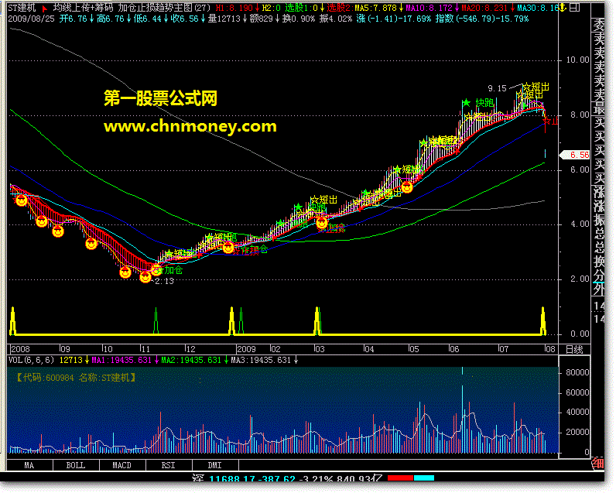This screenshot has width=616, height=493.
Task: Click the MA20:8.231 value
Action: click(484, 8)
